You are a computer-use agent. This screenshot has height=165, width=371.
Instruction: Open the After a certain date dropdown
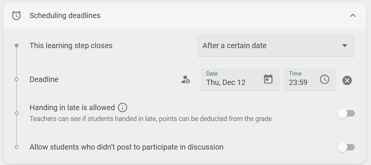tap(276, 45)
